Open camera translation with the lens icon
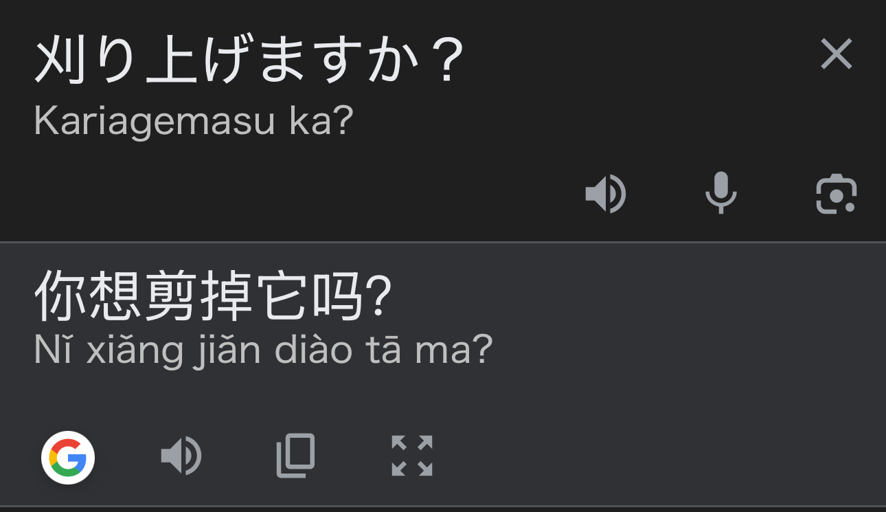The height and width of the screenshot is (512, 886). pos(836,194)
